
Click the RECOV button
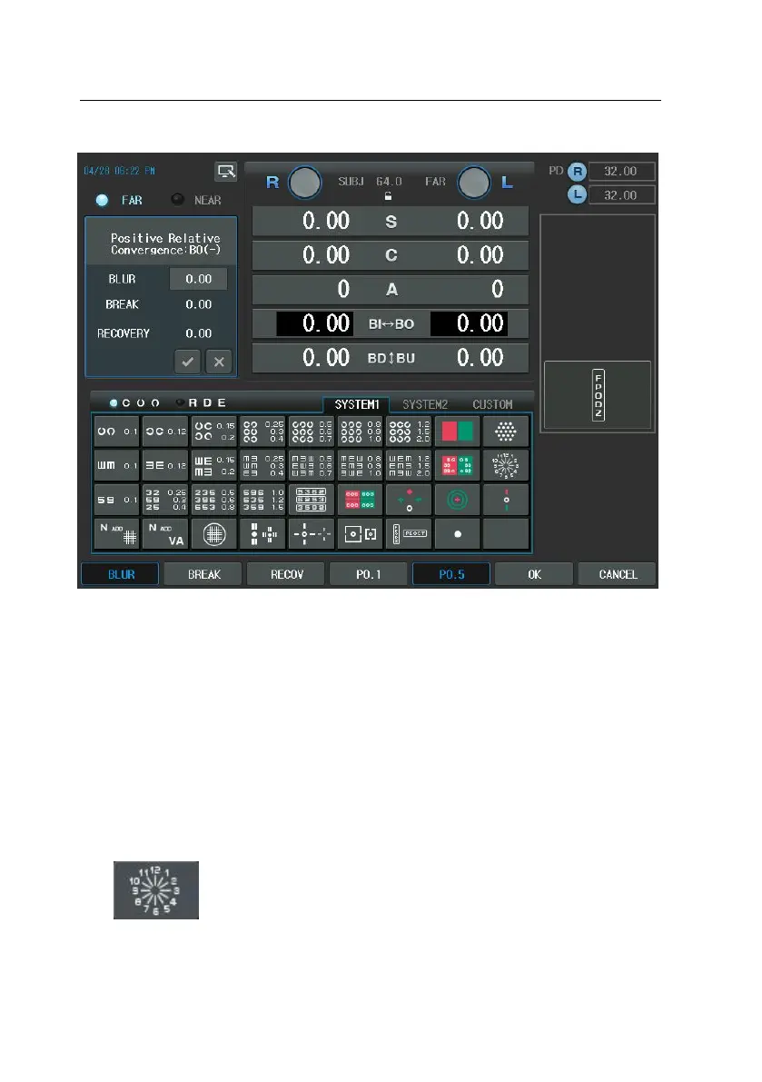286,574
